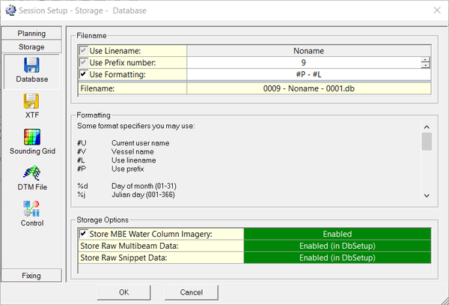Viewport: 449px width, 305px height.
Task: Decrease prefix number with down arrow
Action: pos(426,66)
